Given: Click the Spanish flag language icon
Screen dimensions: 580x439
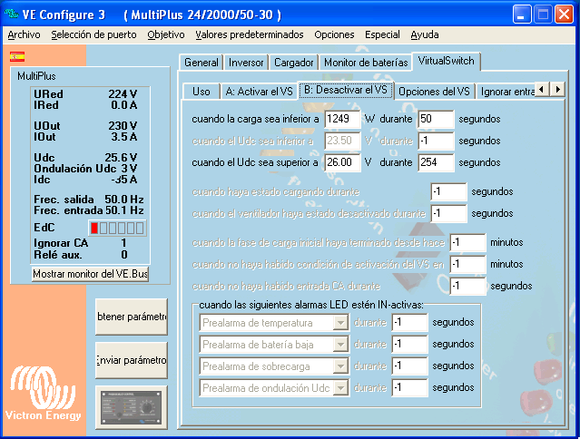Looking at the screenshot, I should [17, 57].
